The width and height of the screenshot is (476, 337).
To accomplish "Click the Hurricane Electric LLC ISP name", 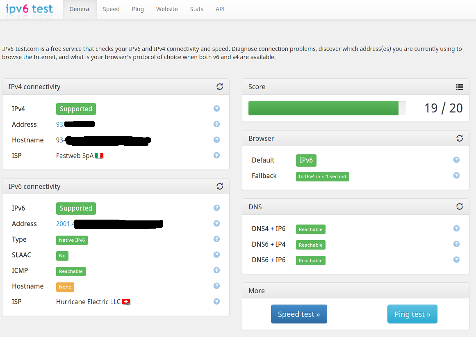I will [88, 302].
